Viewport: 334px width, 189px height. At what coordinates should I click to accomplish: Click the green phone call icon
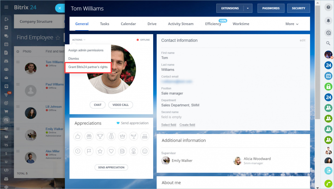pos(328,184)
